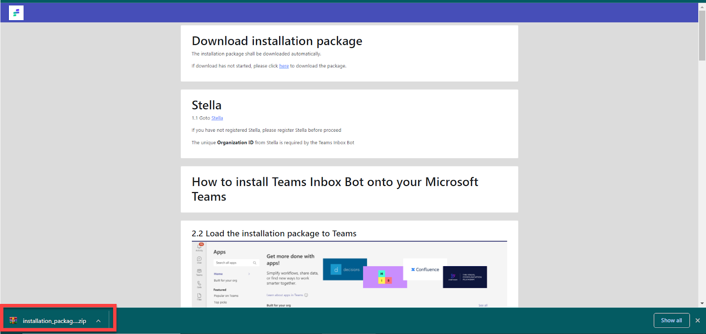Click the large 'Stella' section heading
This screenshot has width=706, height=334.
[207, 105]
